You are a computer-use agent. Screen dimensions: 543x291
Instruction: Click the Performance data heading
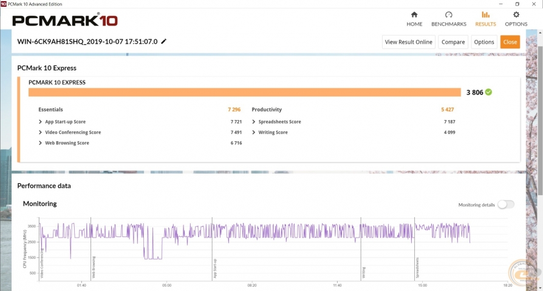click(44, 186)
